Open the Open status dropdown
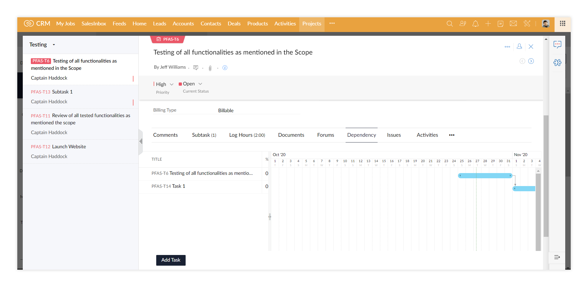 click(200, 84)
